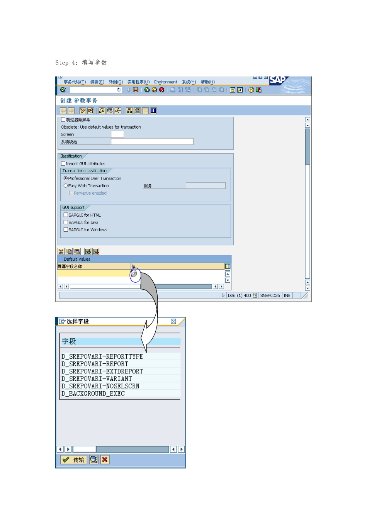Tick the Inherit GUI attributes checkbox

[x=63, y=163]
